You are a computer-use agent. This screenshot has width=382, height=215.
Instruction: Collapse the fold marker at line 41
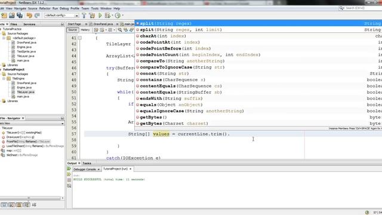(79, 38)
